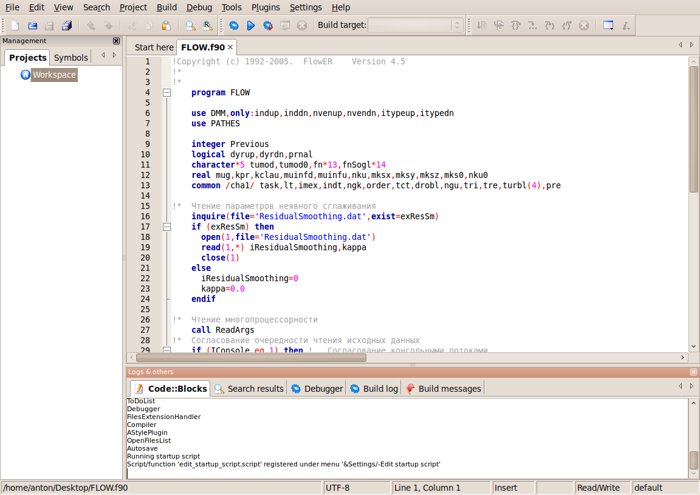Click the Paste toolbar icon
The height and width of the screenshot is (495, 700).
tap(166, 26)
